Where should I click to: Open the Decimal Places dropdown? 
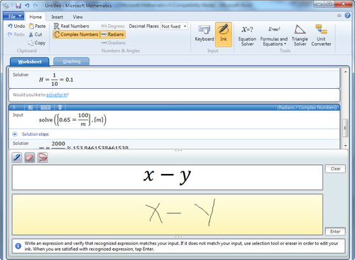pyautogui.click(x=174, y=26)
